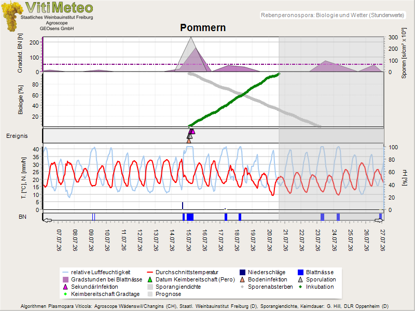The image size is (415, 311).
Task: Click the wide Blattnässe bar on 15.07
Action: coord(190,217)
